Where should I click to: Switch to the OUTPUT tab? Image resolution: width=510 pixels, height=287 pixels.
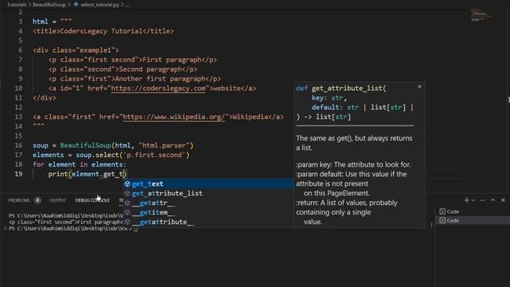coord(58,200)
